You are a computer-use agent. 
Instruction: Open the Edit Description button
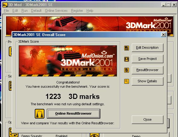[147, 48]
